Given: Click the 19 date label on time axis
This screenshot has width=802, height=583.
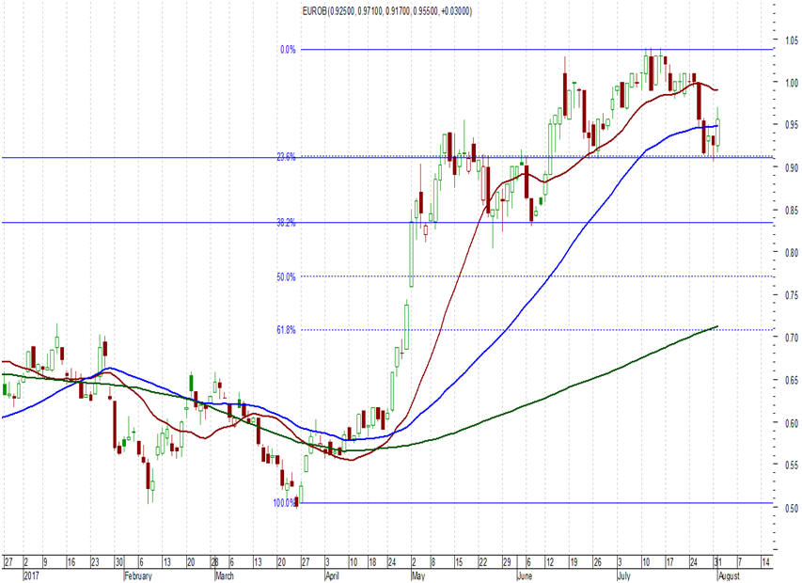Looking at the screenshot, I should tap(574, 562).
